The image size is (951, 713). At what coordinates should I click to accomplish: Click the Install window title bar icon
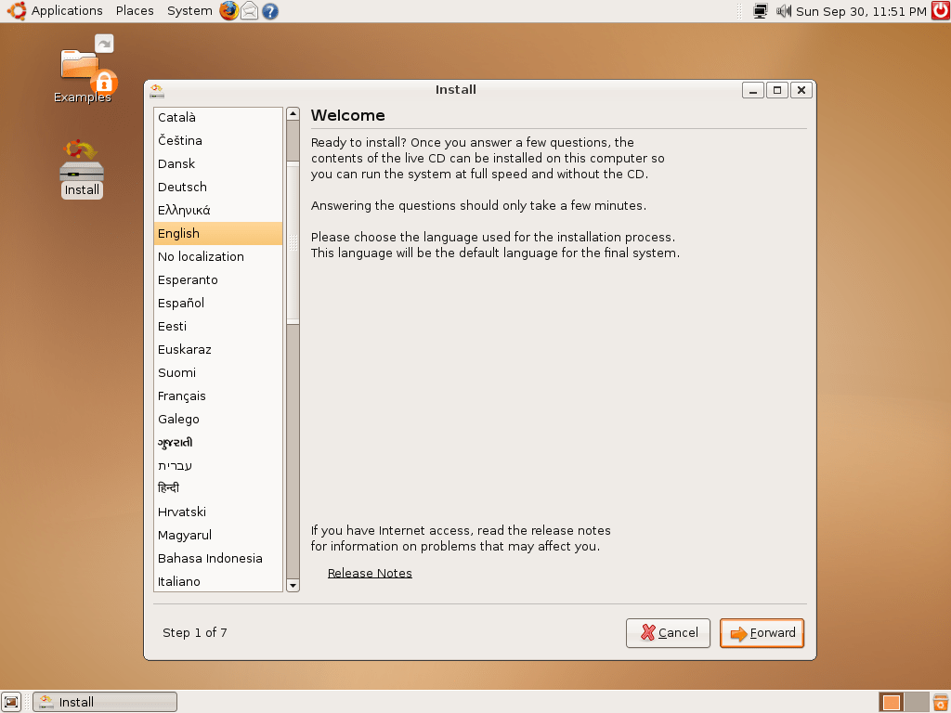156,90
